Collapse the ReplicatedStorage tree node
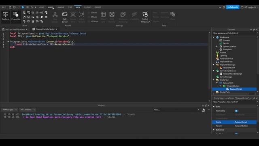Screen dimensions: 259x146 coord(214,64)
